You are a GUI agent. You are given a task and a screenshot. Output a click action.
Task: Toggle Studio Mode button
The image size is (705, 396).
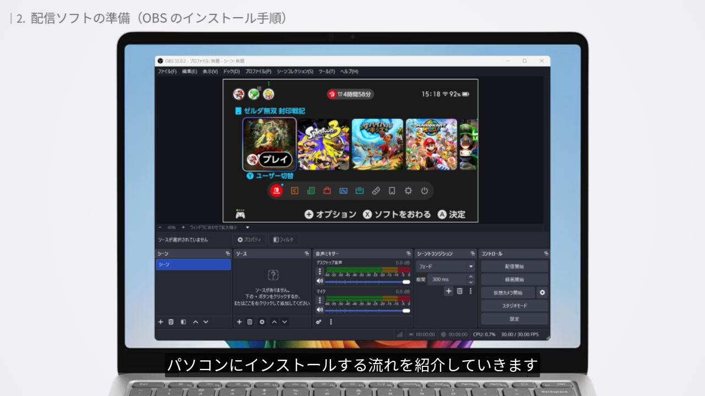(514, 306)
